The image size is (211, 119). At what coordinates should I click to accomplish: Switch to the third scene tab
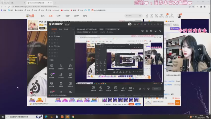point(66,29)
